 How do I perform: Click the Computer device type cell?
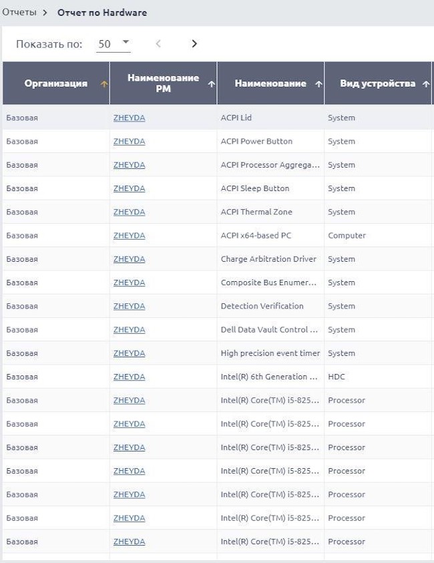coord(347,236)
